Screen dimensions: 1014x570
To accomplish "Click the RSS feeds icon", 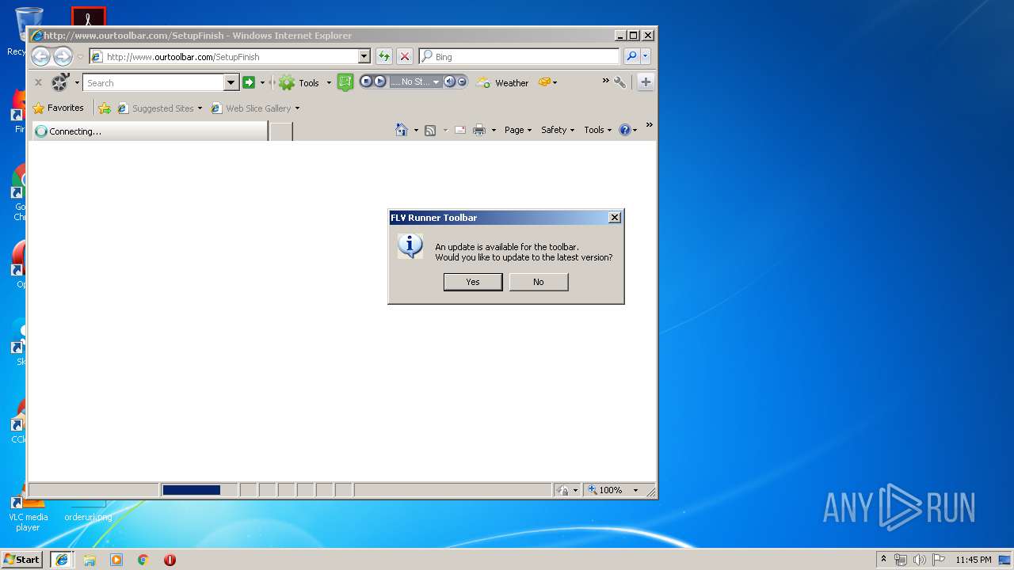I will tap(430, 131).
